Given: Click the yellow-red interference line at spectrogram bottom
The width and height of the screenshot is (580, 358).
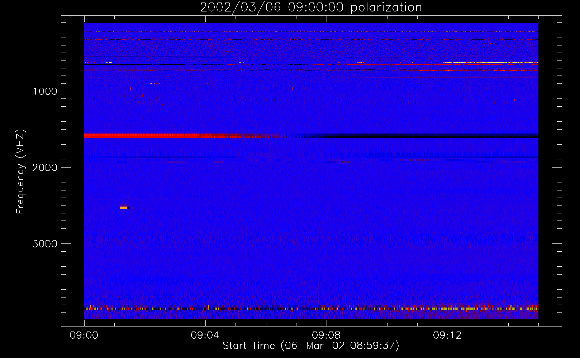Looking at the screenshot, I should pos(311,308).
